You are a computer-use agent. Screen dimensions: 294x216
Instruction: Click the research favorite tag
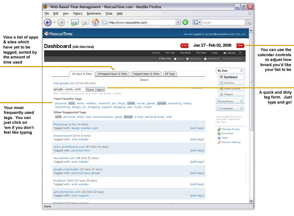(104, 103)
